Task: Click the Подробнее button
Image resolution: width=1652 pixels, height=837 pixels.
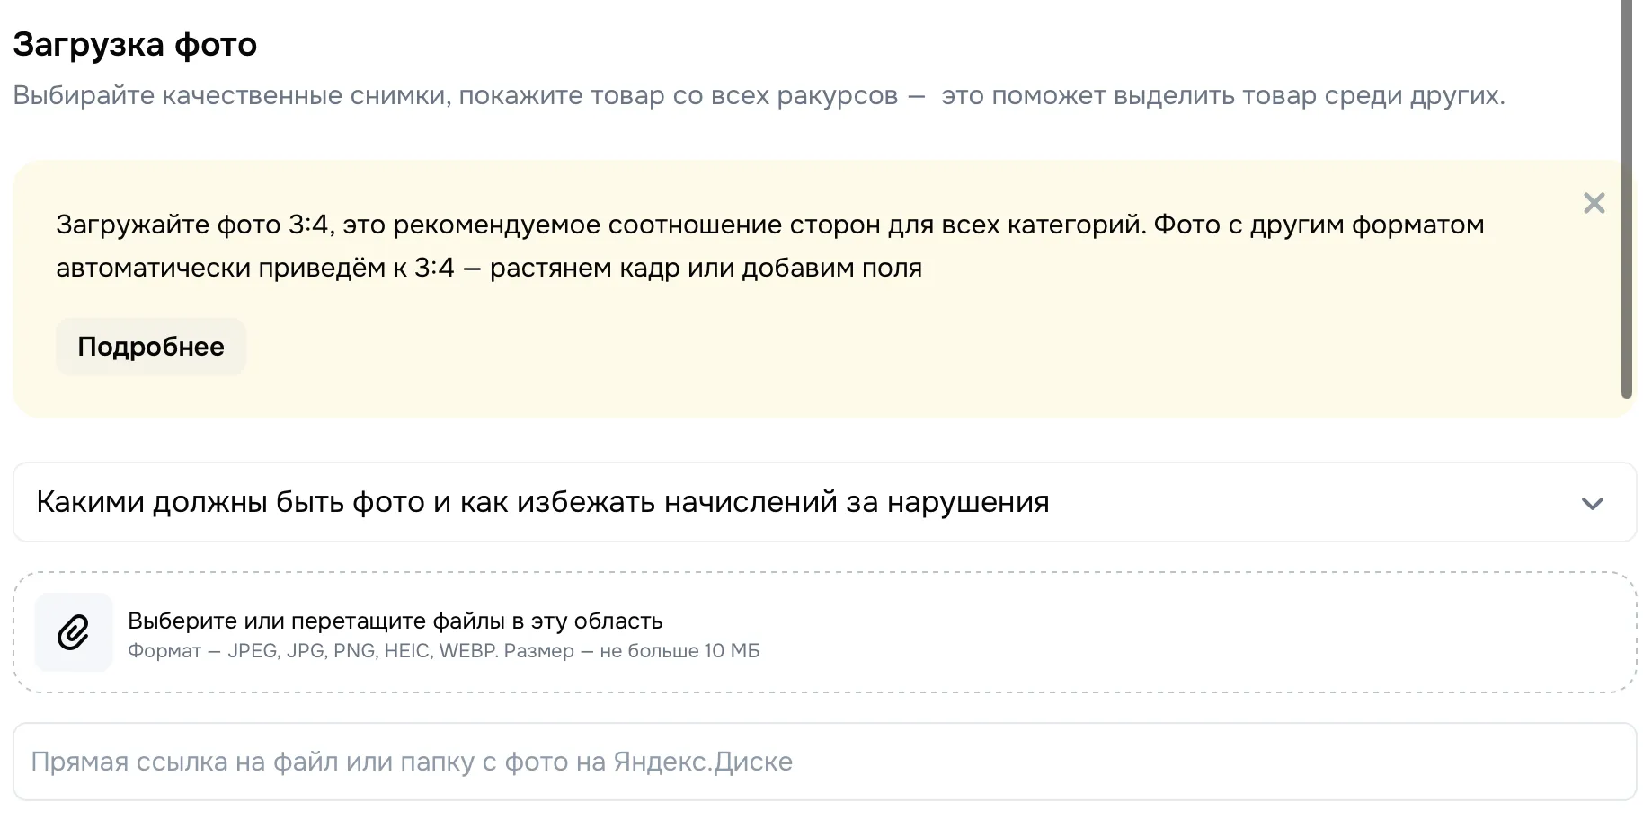Action: (x=151, y=347)
